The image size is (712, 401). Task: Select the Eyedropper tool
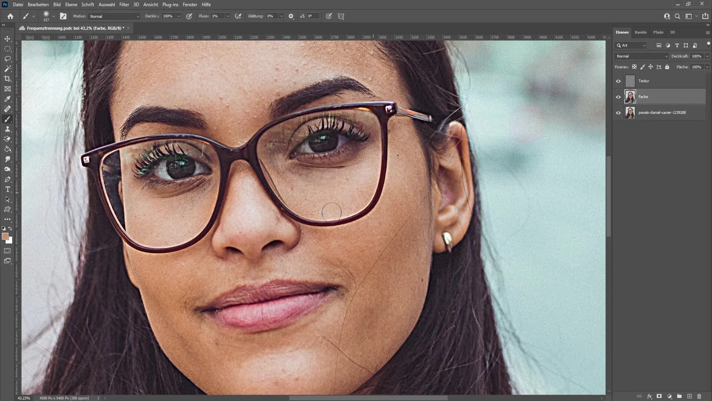pyautogui.click(x=7, y=98)
